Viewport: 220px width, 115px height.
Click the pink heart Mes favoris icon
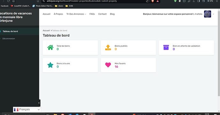pyautogui.click(x=108, y=65)
